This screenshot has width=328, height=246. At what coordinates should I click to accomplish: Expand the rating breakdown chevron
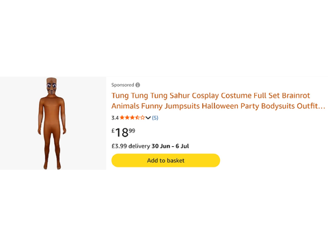(148, 118)
